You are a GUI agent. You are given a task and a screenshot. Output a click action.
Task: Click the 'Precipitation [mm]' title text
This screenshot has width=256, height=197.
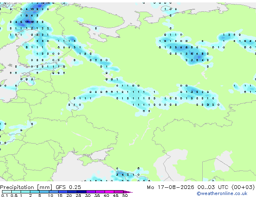pyautogui.click(x=26, y=187)
